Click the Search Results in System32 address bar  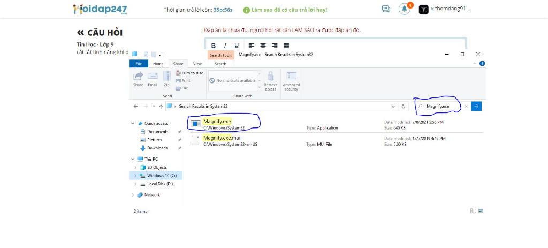pos(281,107)
